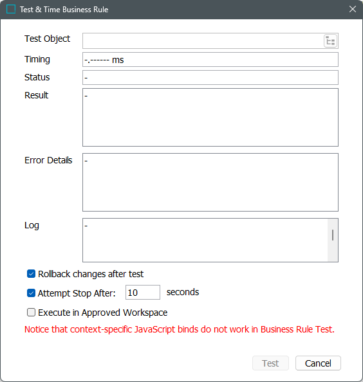The image size is (363, 382).
Task: Click the Test button
Action: 270,363
